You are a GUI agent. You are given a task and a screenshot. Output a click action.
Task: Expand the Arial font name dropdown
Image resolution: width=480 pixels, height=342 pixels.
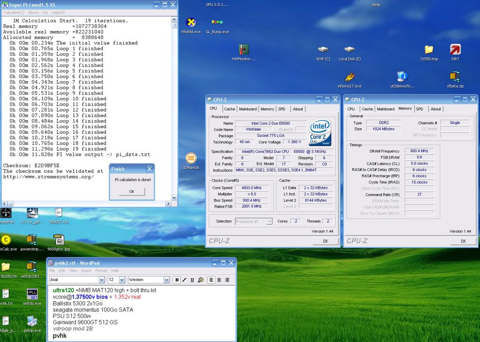[x=101, y=280]
